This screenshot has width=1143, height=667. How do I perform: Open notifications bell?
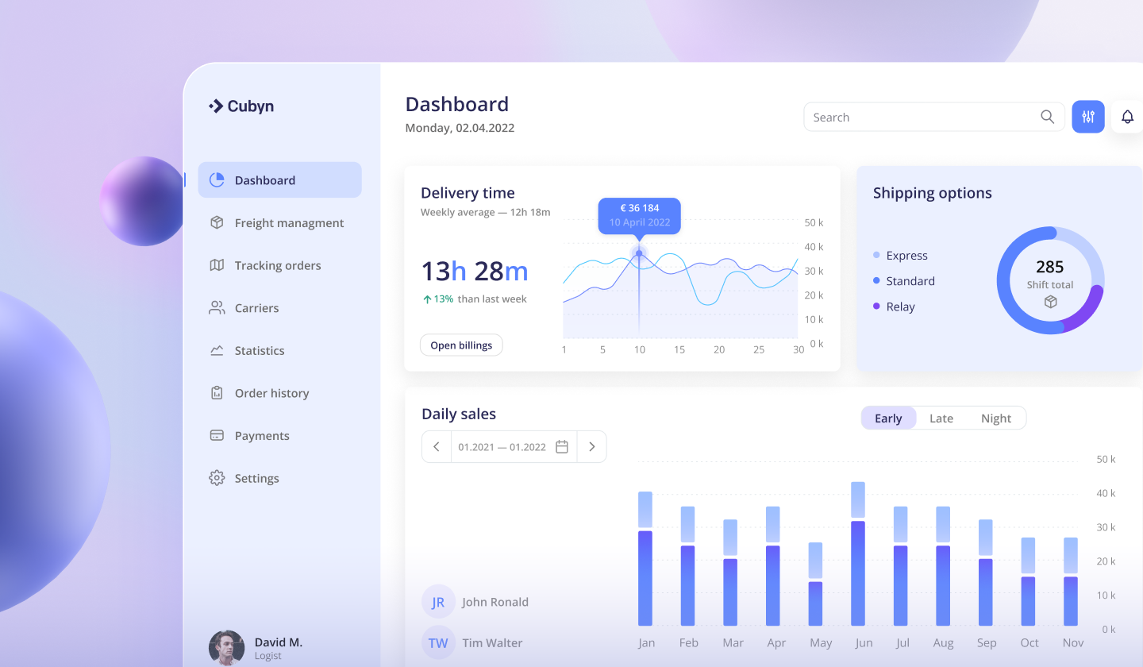click(1127, 117)
